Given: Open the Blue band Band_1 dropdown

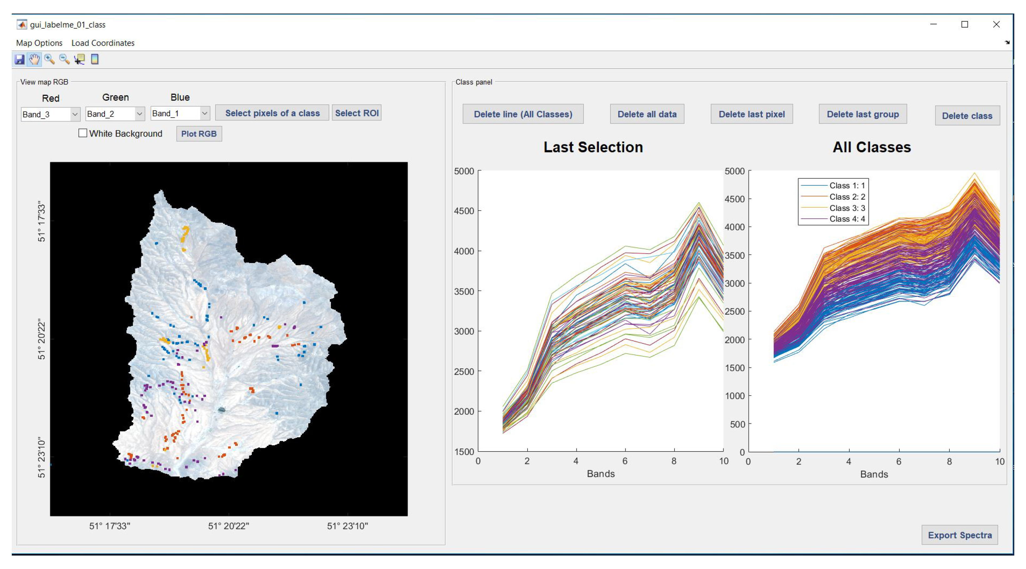Looking at the screenshot, I should pyautogui.click(x=180, y=113).
